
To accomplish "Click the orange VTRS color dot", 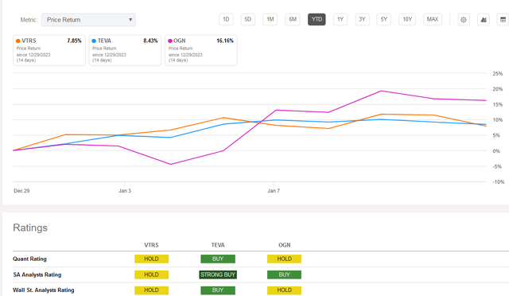I will tap(18, 41).
